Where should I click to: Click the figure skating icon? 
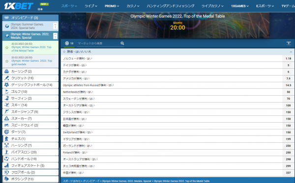[6, 165]
